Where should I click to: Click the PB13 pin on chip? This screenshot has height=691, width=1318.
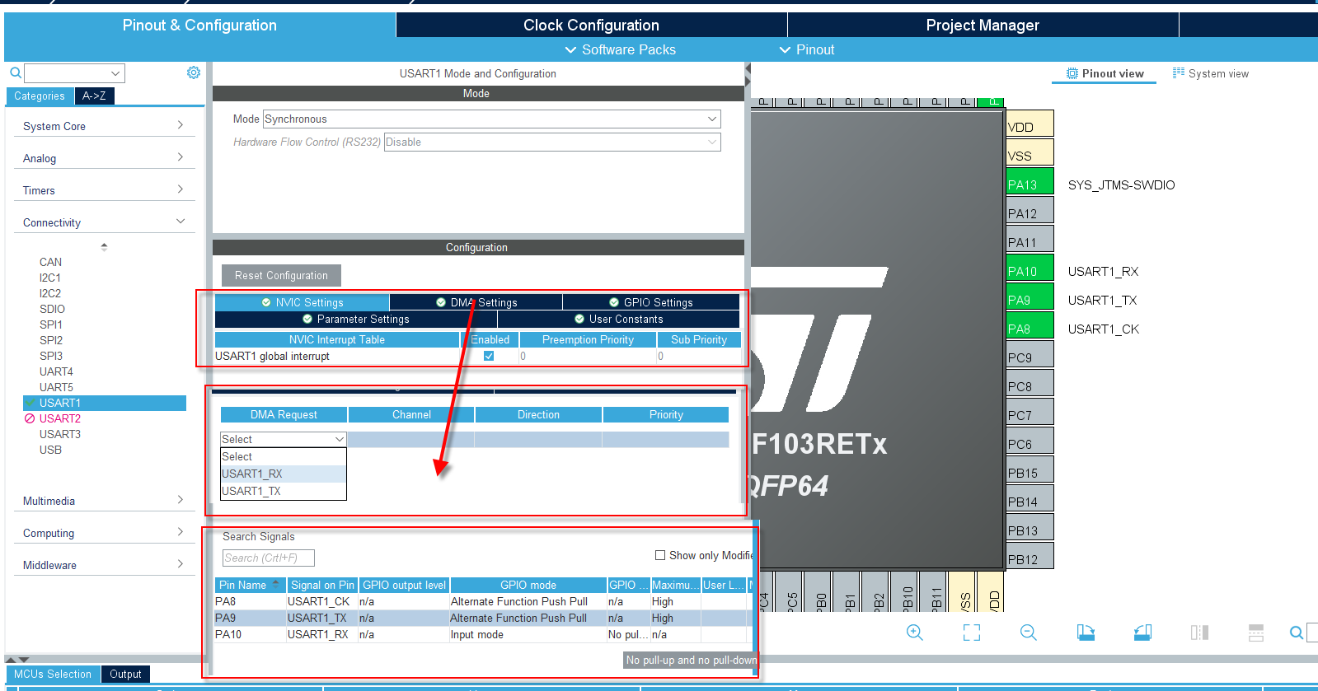click(1030, 527)
